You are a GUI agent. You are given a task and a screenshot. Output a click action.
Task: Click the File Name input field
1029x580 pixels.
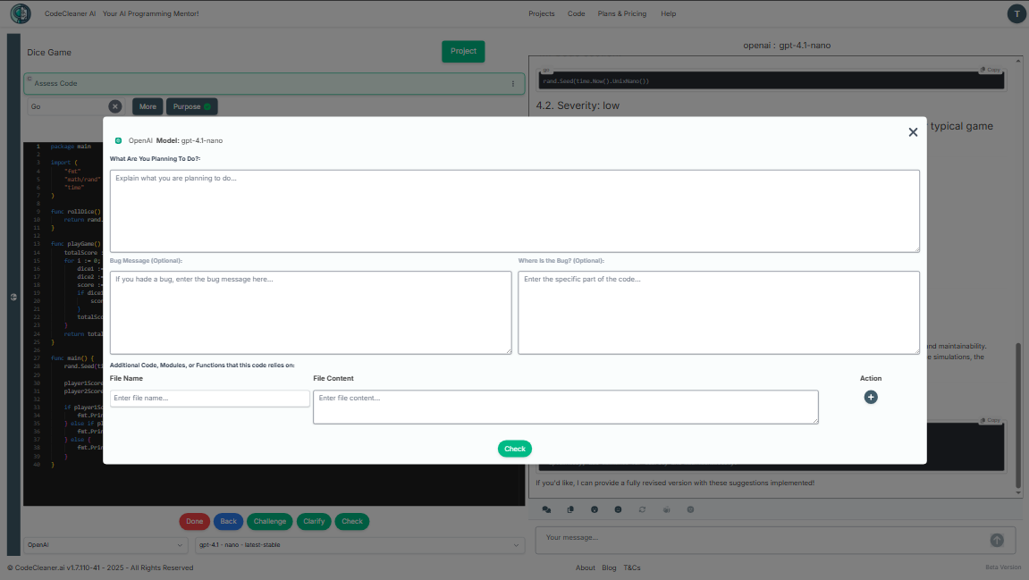(x=209, y=399)
